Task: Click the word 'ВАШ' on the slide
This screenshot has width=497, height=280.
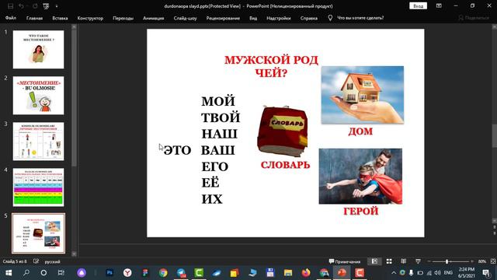Action: [x=218, y=150]
